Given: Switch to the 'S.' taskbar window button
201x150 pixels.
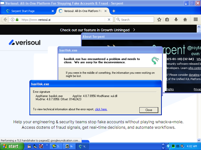Looking at the screenshot, I should [56, 146].
